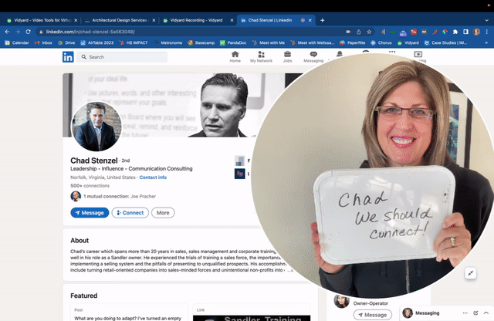This screenshot has width=494, height=321.
Task: Open Chad Stenzel's profile photo
Action: (x=96, y=127)
